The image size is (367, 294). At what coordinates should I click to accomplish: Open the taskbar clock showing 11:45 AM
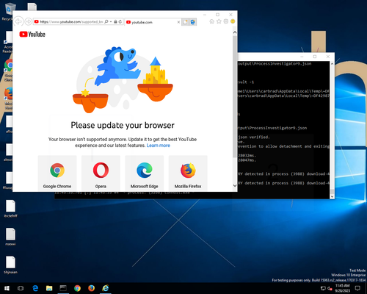343,288
